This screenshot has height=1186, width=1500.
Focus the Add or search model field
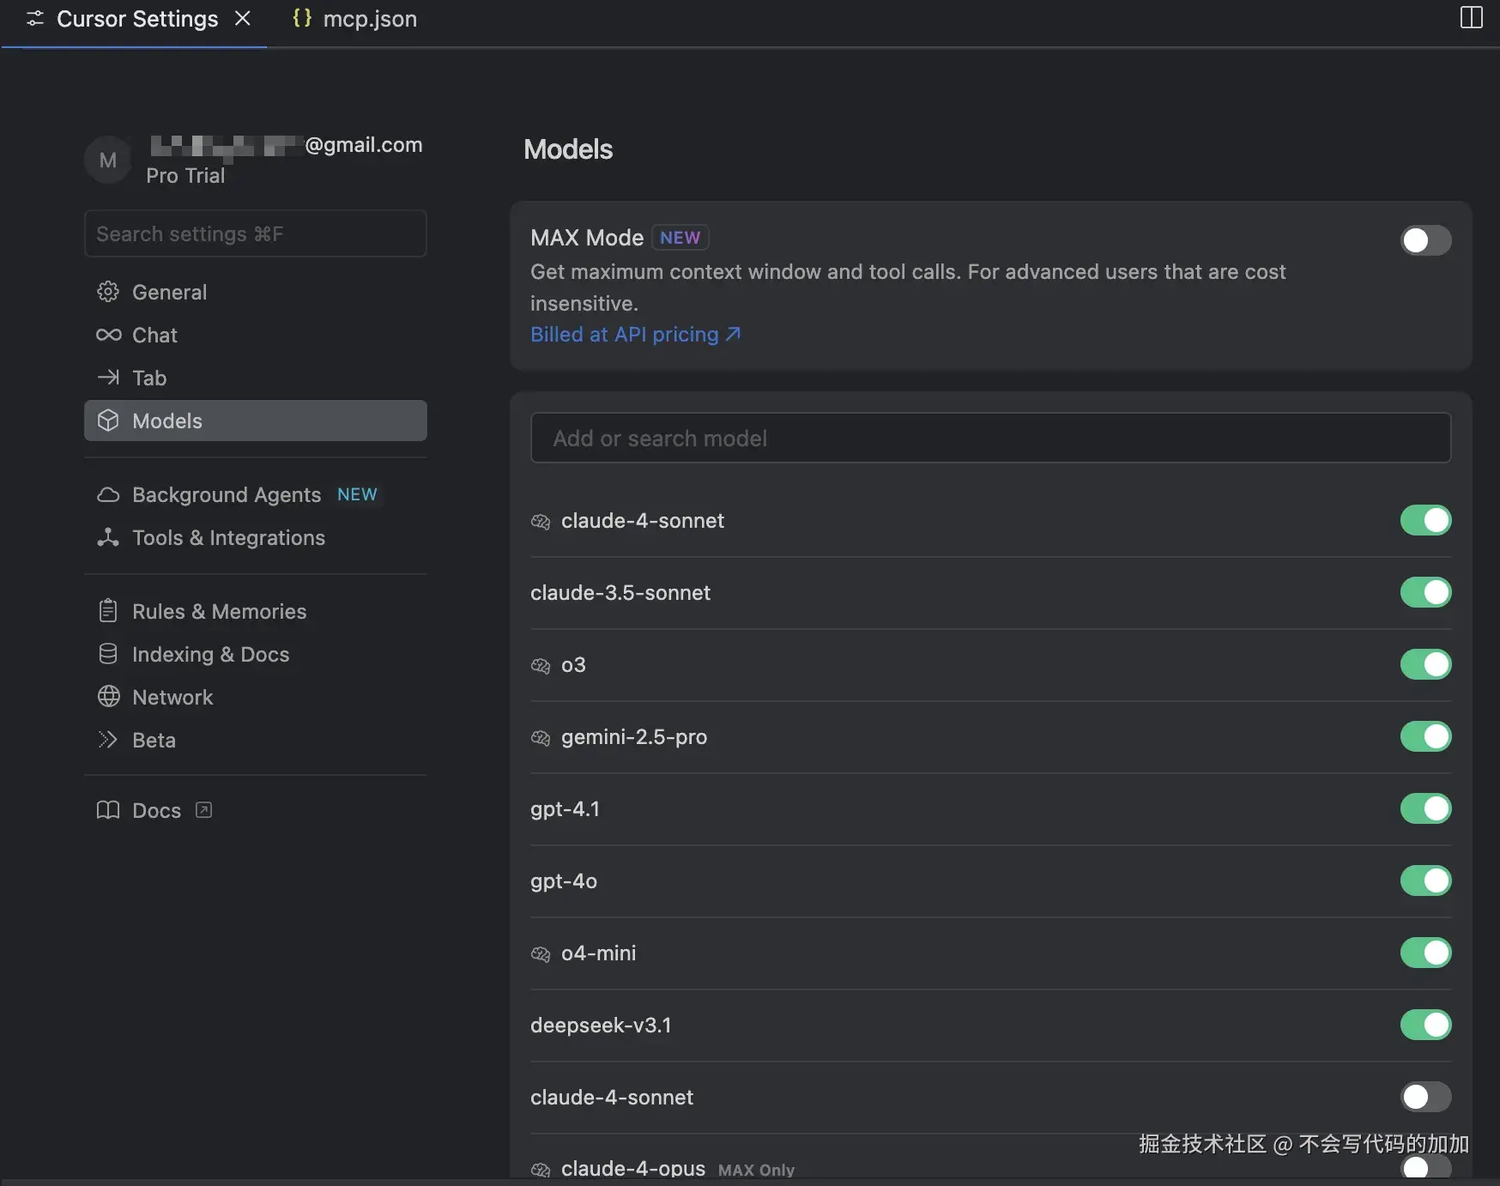click(990, 439)
